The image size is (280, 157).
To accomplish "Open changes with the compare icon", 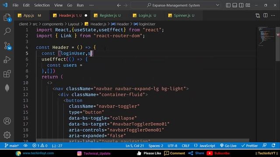I will (x=258, y=16).
